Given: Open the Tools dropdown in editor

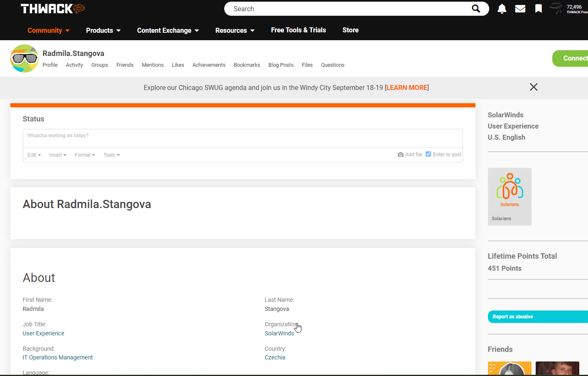Looking at the screenshot, I should [112, 155].
